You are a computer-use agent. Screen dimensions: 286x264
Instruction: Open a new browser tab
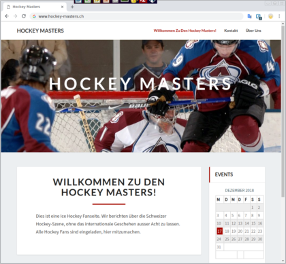pos(72,7)
